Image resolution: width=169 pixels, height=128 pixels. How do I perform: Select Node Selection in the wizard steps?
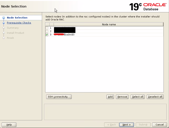[x=17, y=18]
